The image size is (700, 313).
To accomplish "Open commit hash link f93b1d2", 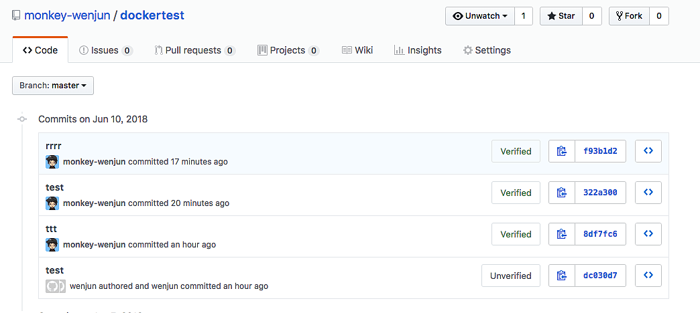I will [600, 151].
